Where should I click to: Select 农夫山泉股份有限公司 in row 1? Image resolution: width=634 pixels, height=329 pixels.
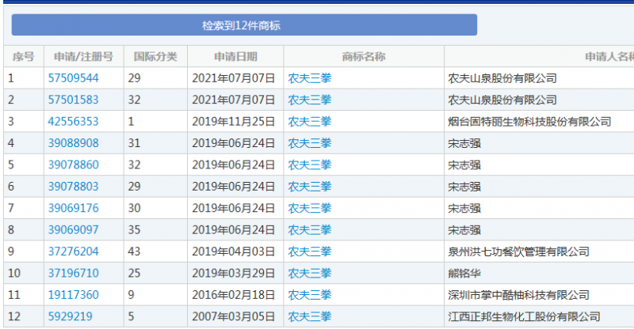[x=502, y=78]
